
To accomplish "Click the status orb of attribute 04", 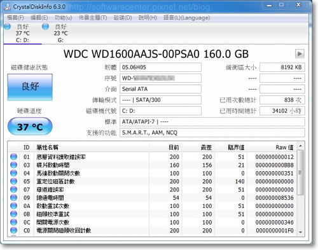I will 13,173.
